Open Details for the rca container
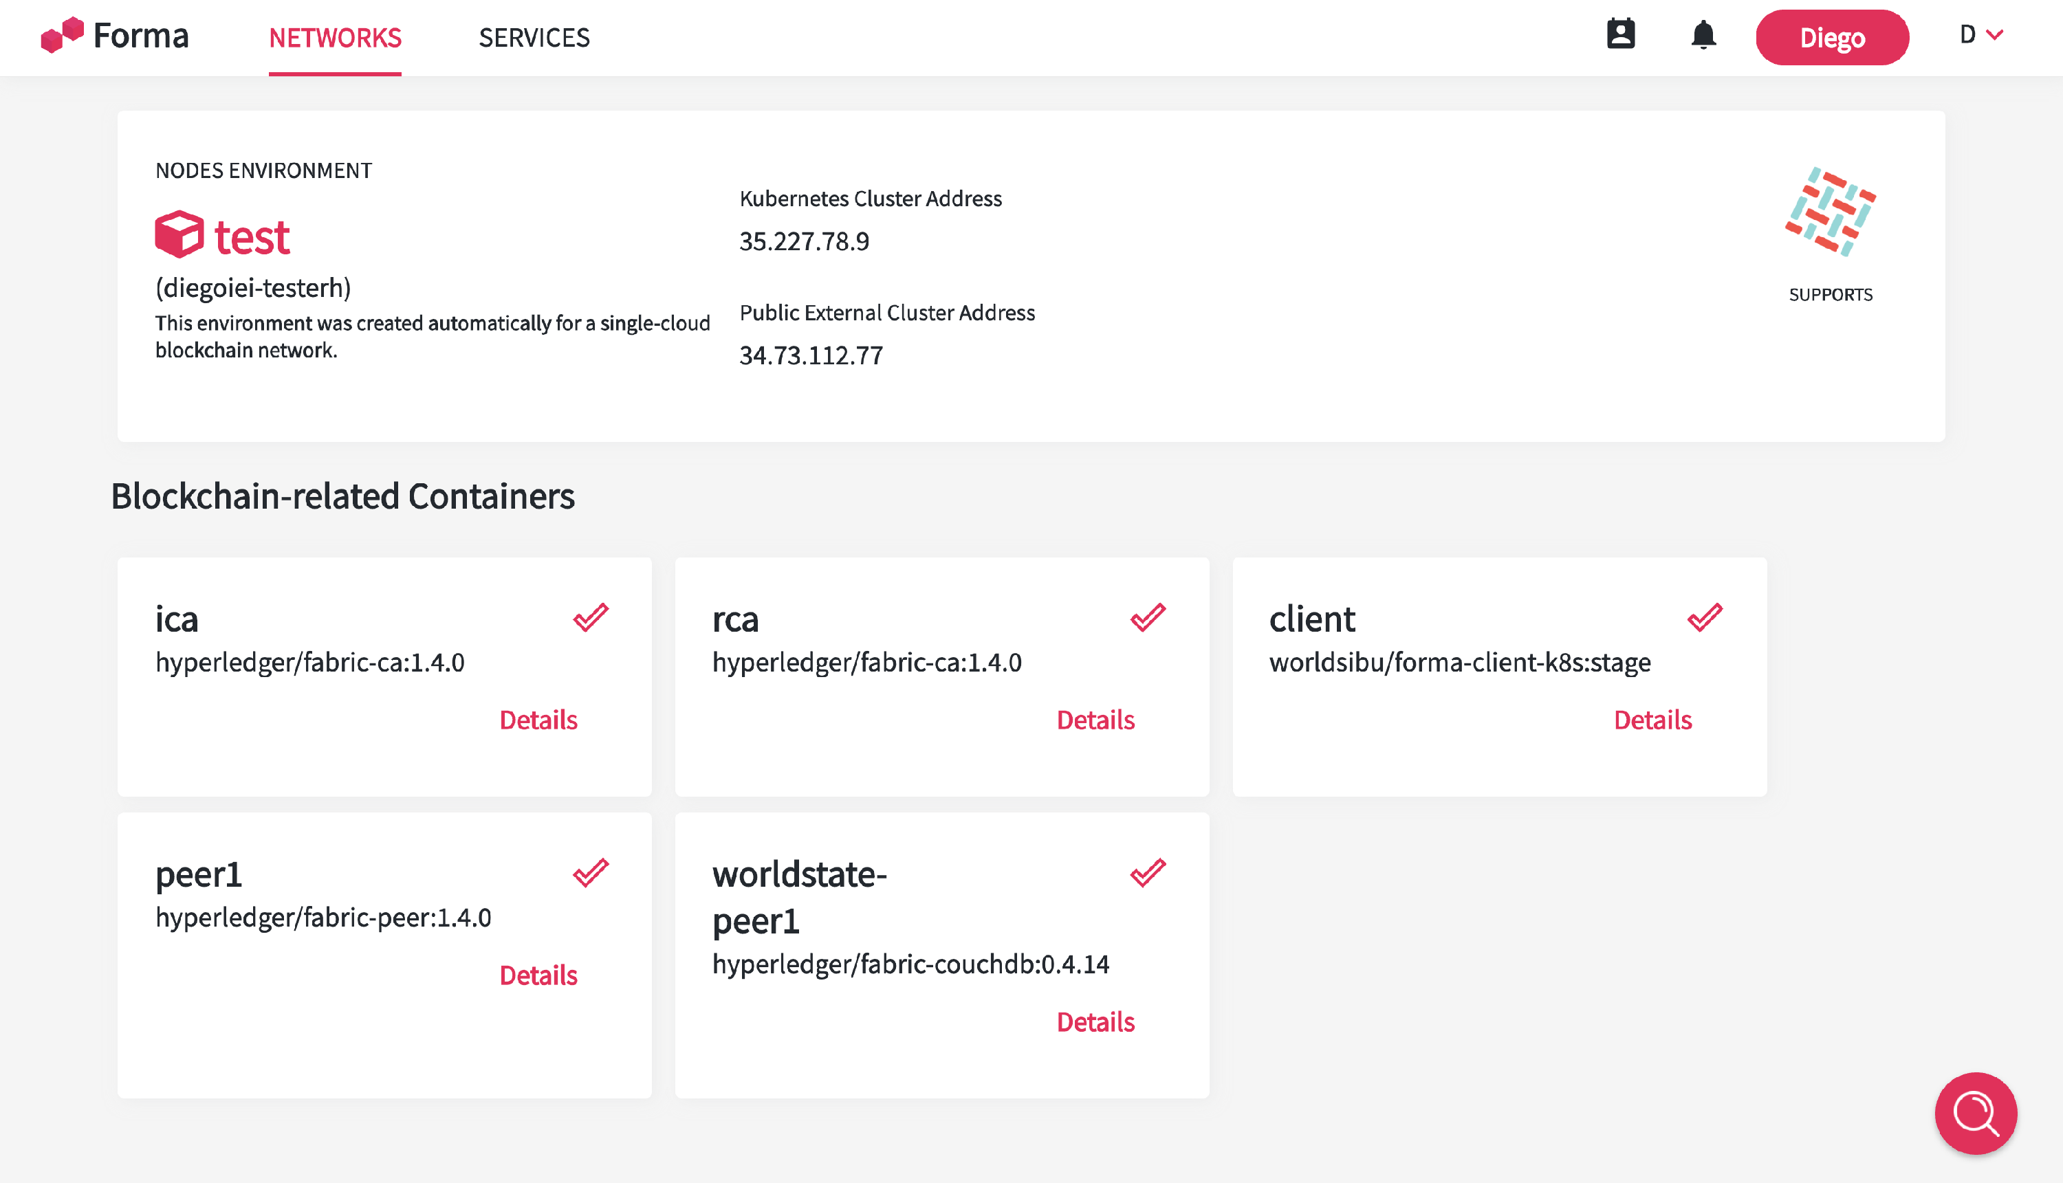The width and height of the screenshot is (2063, 1183). tap(1095, 720)
